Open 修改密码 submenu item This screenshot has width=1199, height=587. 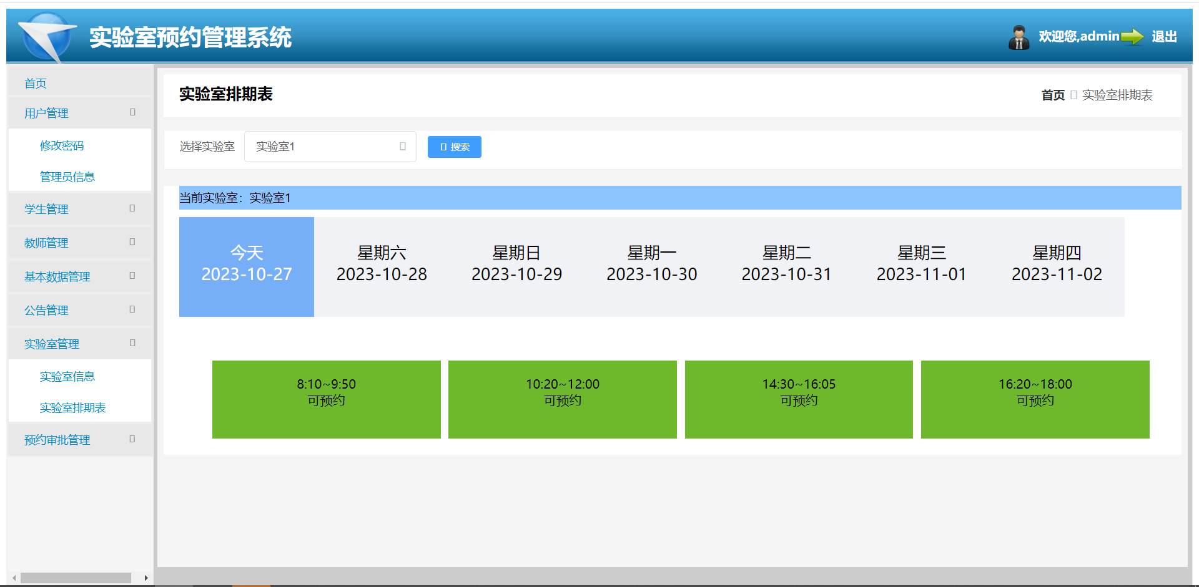pos(62,145)
